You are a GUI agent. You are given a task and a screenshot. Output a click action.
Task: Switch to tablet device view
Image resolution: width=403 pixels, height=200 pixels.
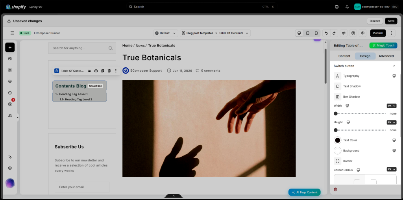[308, 33]
